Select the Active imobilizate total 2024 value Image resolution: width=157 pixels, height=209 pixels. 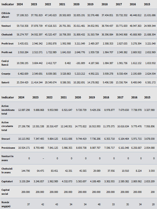(24, 110)
